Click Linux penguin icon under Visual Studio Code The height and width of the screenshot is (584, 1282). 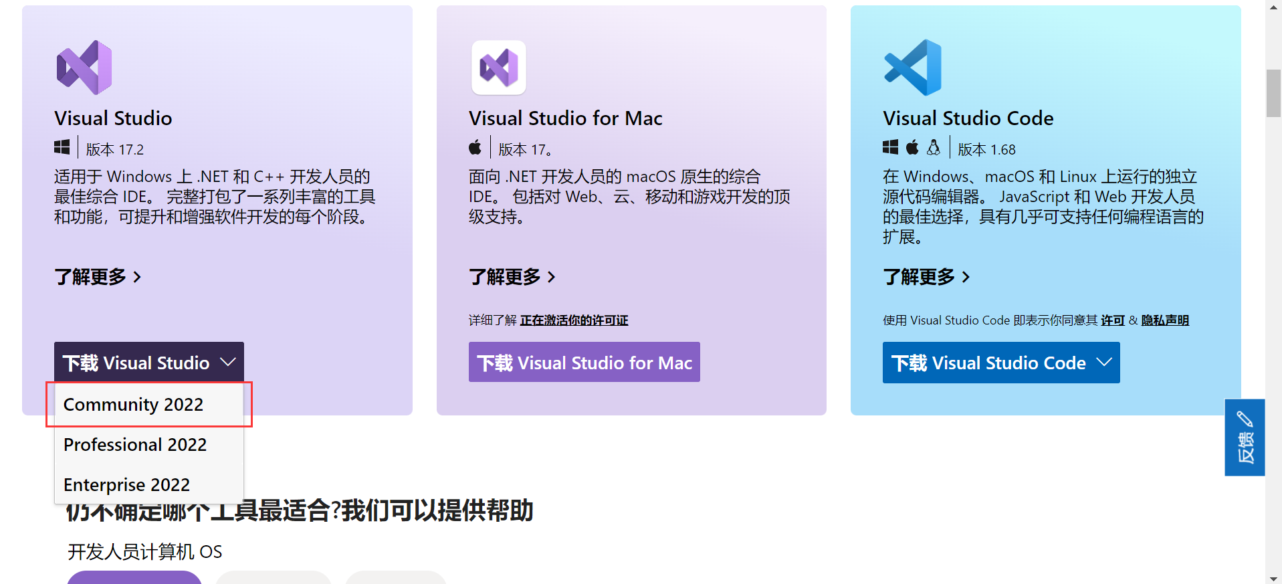click(x=934, y=148)
